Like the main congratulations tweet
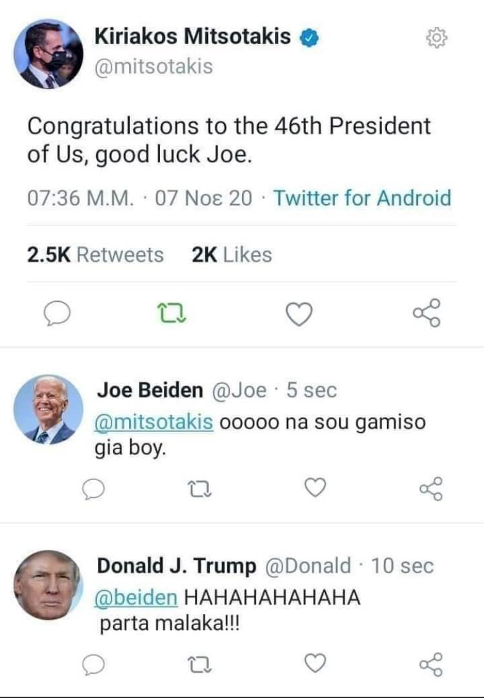The height and width of the screenshot is (698, 484). [x=299, y=315]
